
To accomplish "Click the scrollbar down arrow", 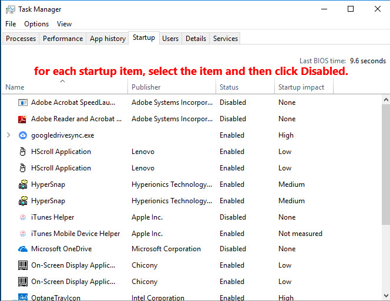I will [386, 296].
